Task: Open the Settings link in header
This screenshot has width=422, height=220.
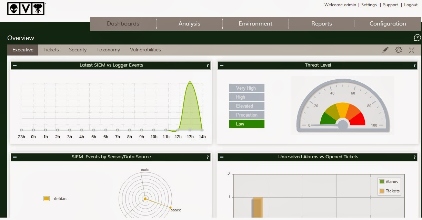Action: click(369, 5)
